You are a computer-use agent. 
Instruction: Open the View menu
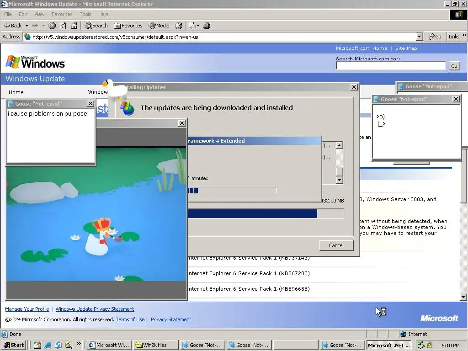click(x=39, y=14)
